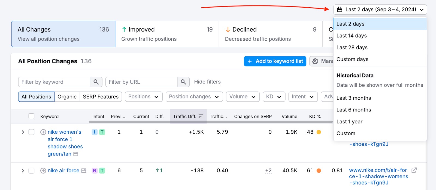Click the horizontal table scrollbar
Image resolution: width=436 pixels, height=190 pixels.
[210, 122]
